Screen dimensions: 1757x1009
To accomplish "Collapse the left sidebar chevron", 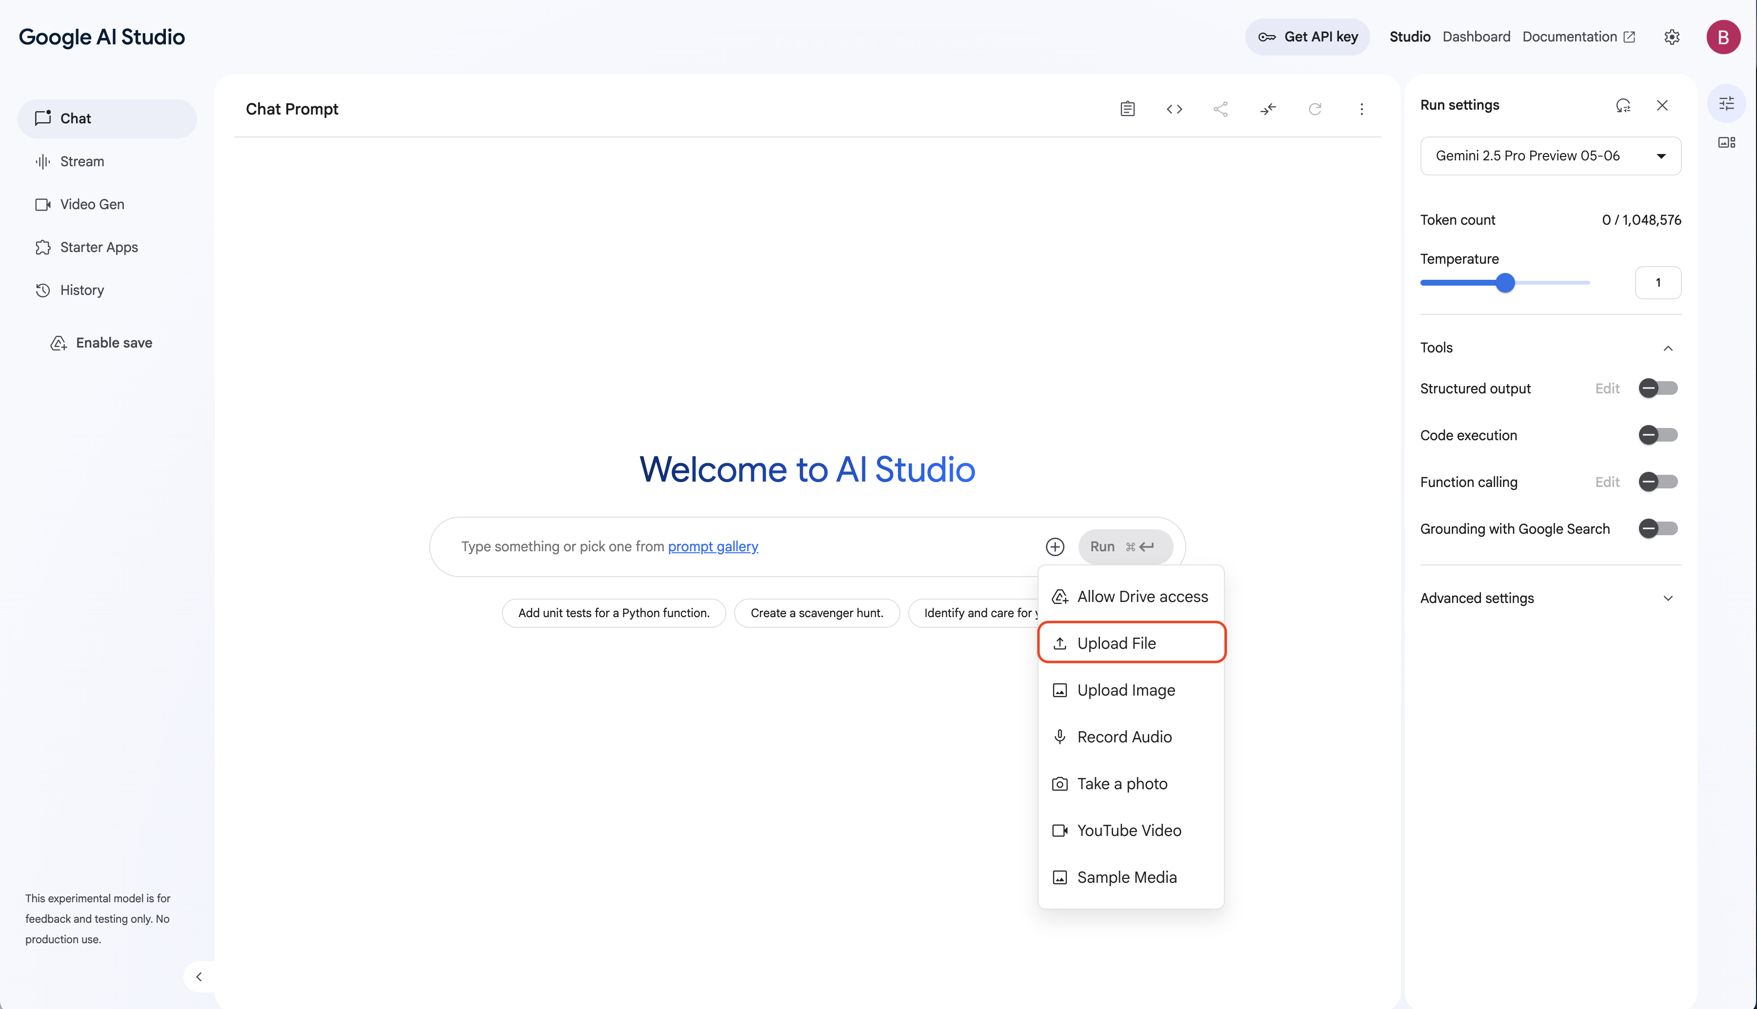I will tap(199, 976).
